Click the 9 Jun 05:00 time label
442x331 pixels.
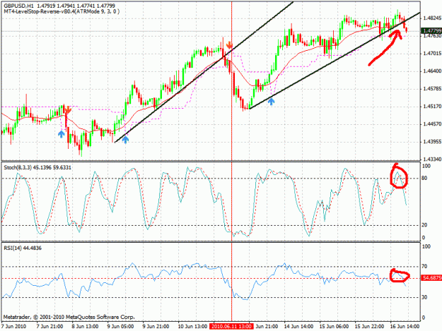120,327
